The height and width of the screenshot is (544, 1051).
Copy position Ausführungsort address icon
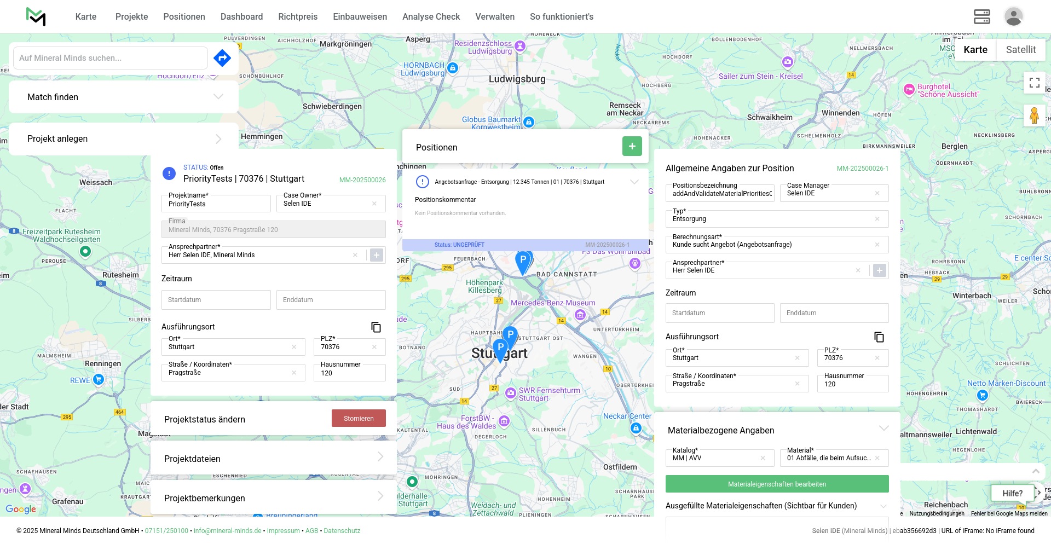coord(879,337)
